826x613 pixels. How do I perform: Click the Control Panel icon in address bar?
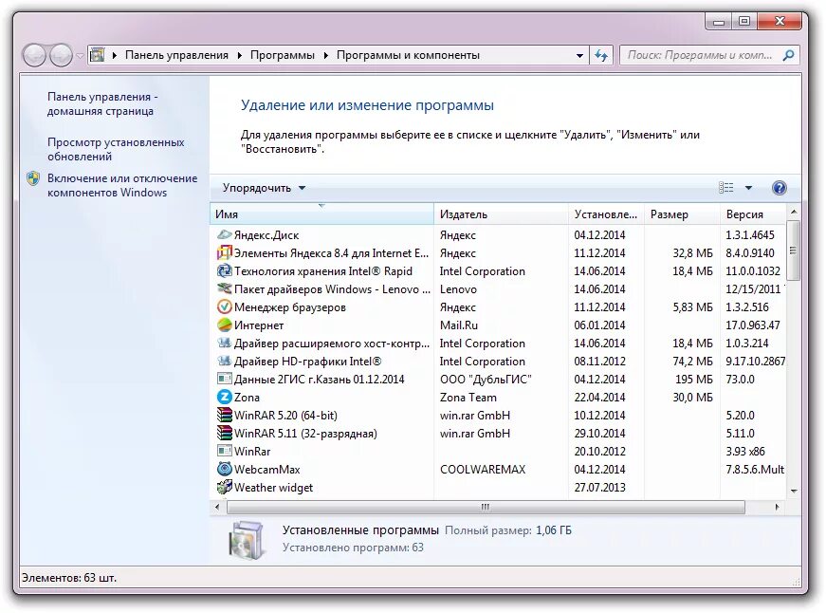98,55
